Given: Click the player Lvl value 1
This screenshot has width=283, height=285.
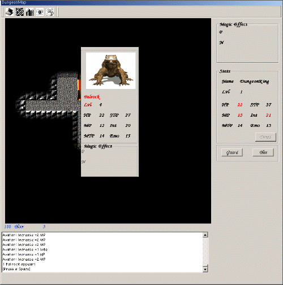Looking at the screenshot, I should [x=241, y=92].
